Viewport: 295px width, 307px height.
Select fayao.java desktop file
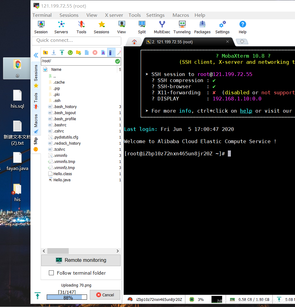(x=17, y=162)
